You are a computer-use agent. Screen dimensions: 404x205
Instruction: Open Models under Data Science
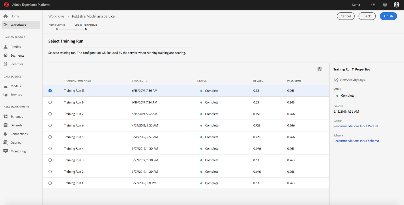pyautogui.click(x=16, y=86)
